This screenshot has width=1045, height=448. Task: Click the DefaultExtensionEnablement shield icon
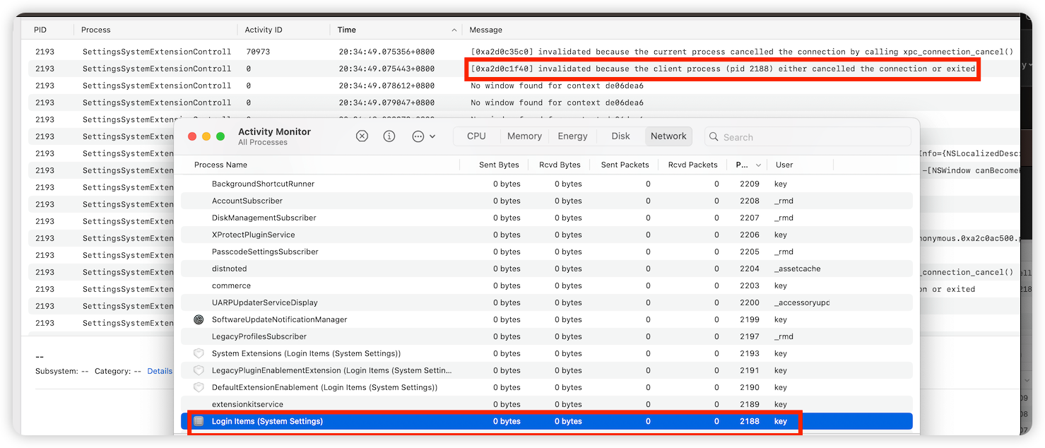[x=199, y=387]
